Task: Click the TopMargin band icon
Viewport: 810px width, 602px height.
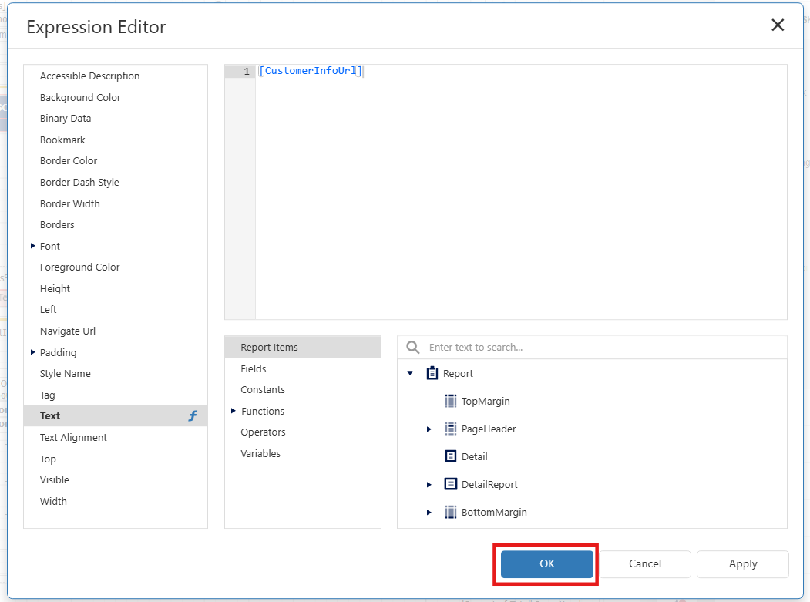Action: coord(451,401)
